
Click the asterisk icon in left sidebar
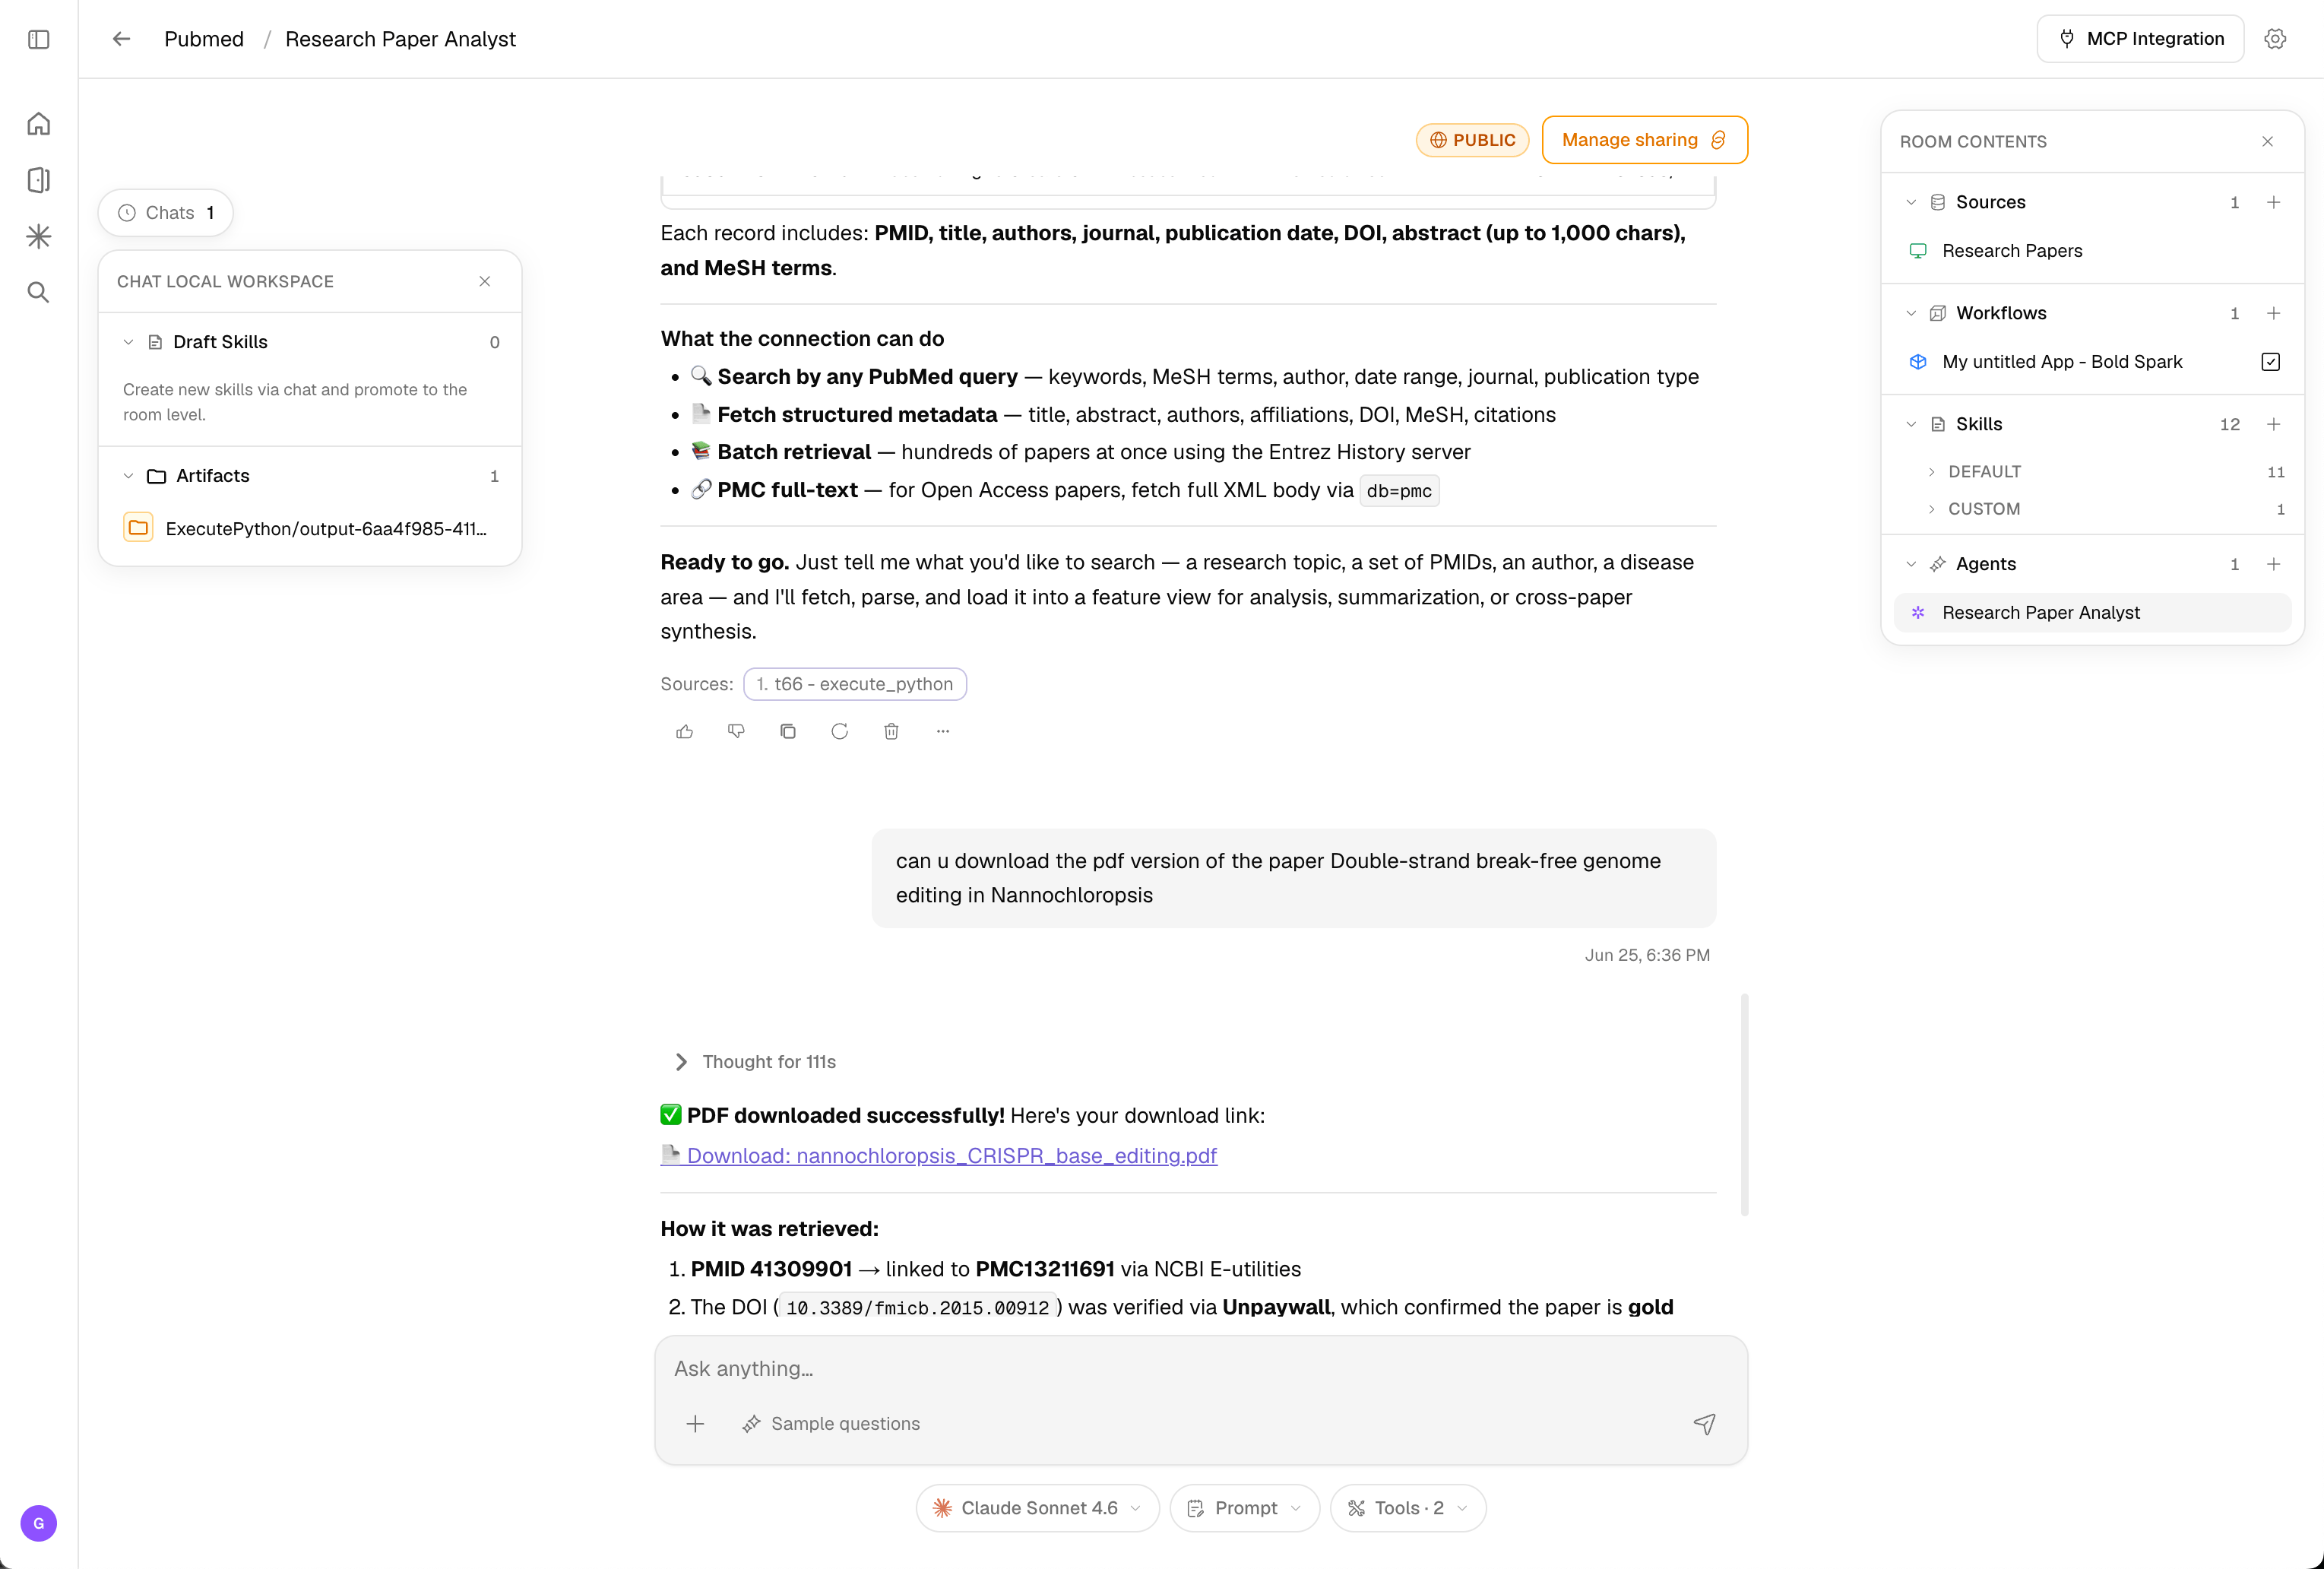[x=39, y=236]
